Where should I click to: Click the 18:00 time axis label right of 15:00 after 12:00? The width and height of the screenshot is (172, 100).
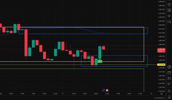[x=129, y=94]
